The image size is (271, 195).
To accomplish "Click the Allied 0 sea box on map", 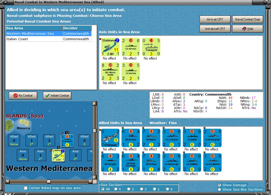I will pyautogui.click(x=14, y=141).
